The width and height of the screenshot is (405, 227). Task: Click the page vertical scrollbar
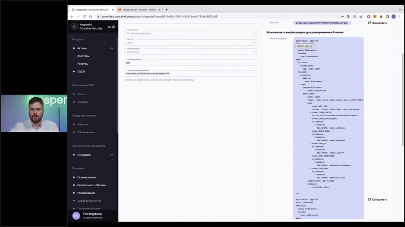pyautogui.click(x=403, y=100)
